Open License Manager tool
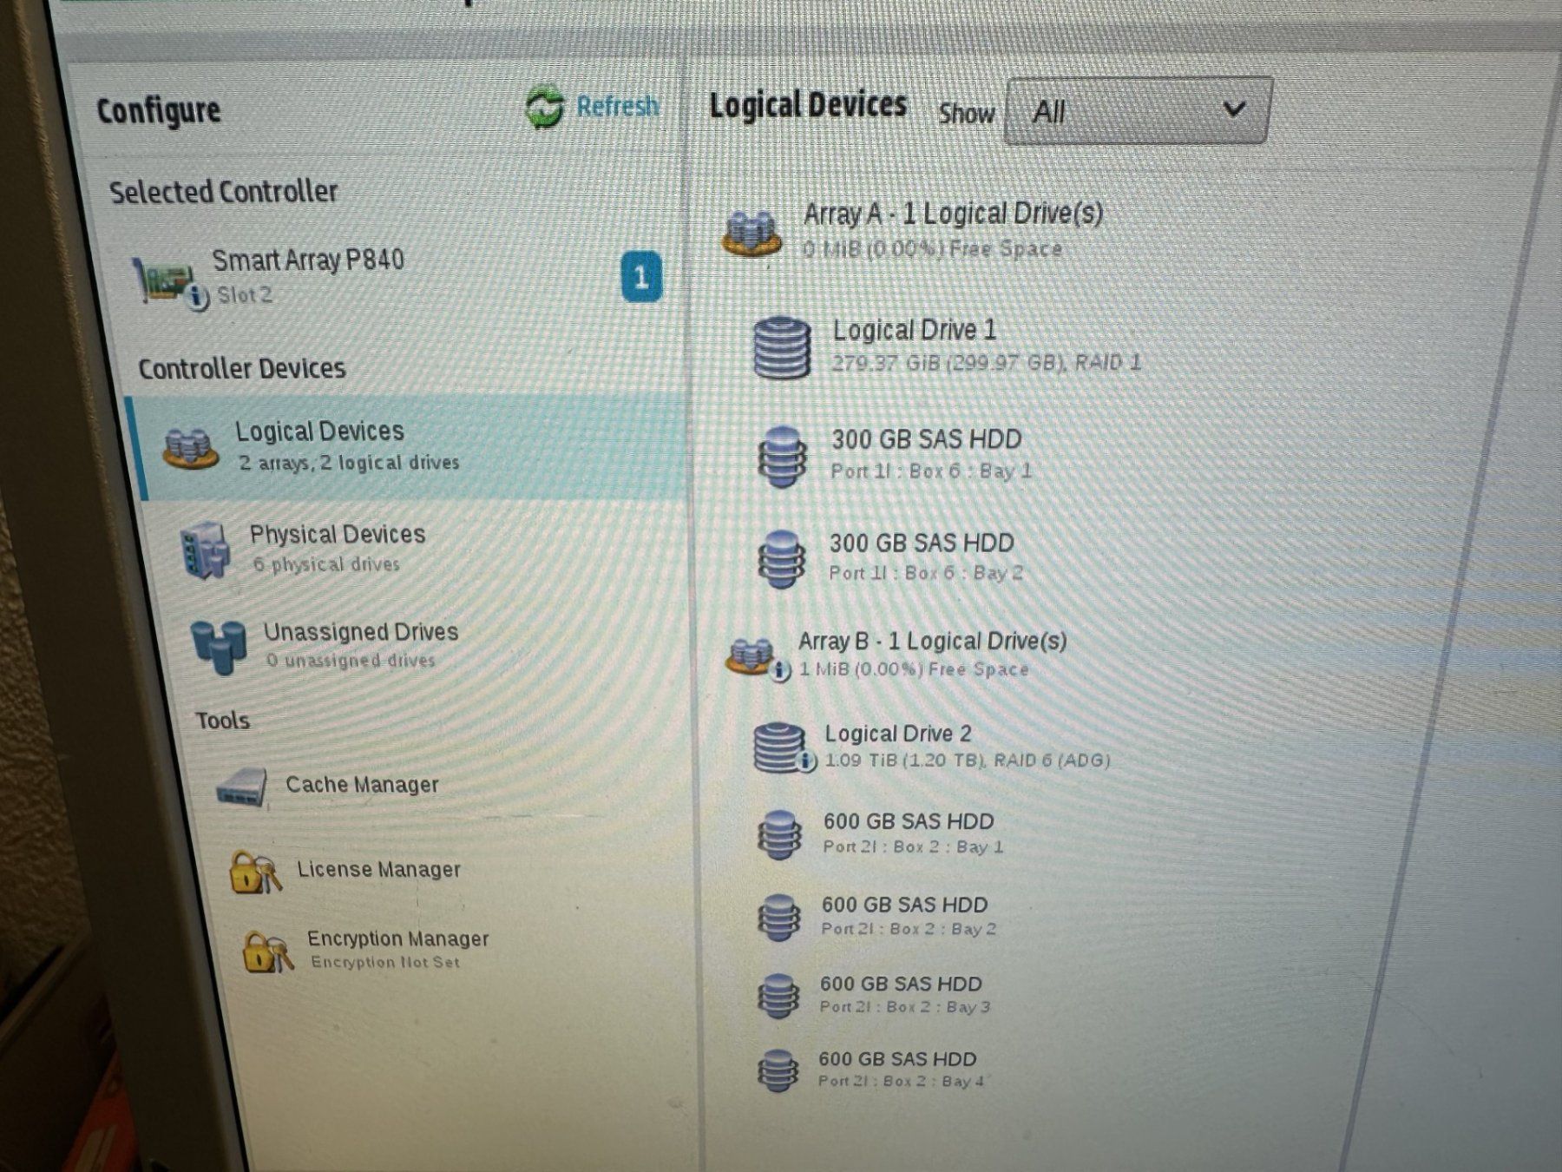The width and height of the screenshot is (1562, 1172). [378, 869]
